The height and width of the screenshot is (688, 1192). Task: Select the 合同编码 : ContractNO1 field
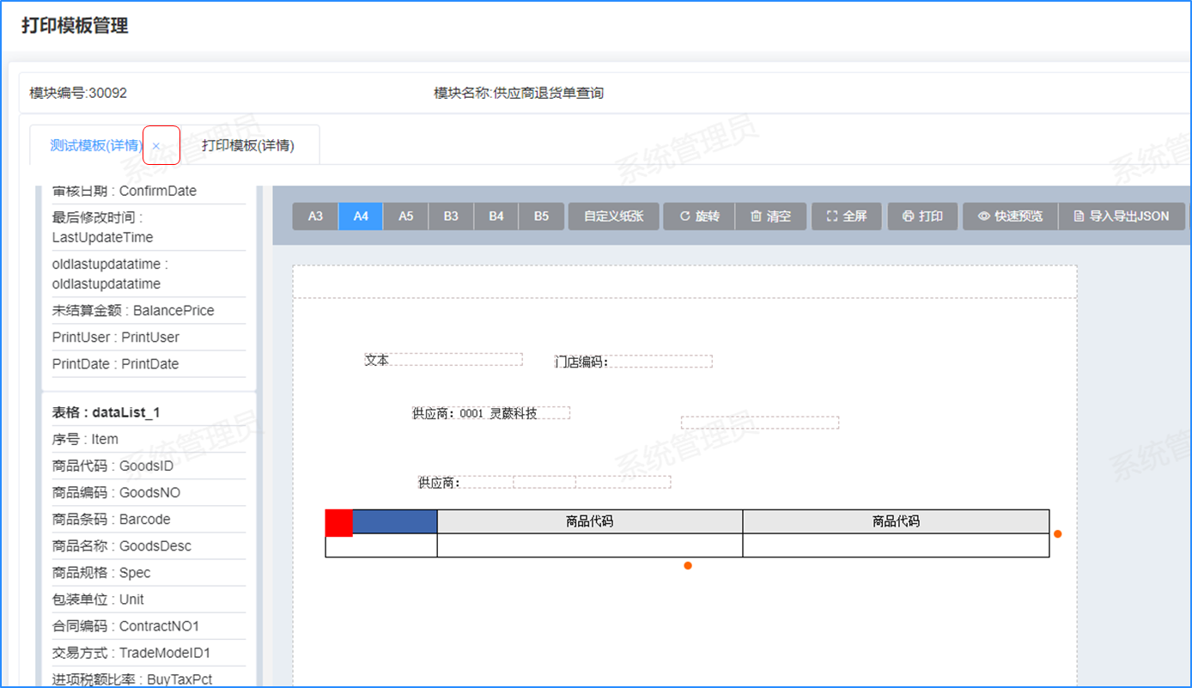point(149,626)
